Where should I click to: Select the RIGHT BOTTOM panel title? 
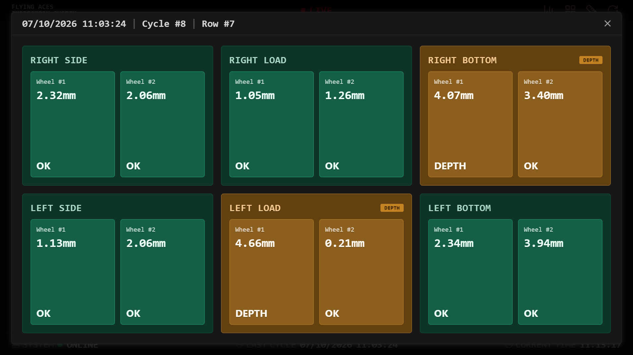(x=462, y=60)
